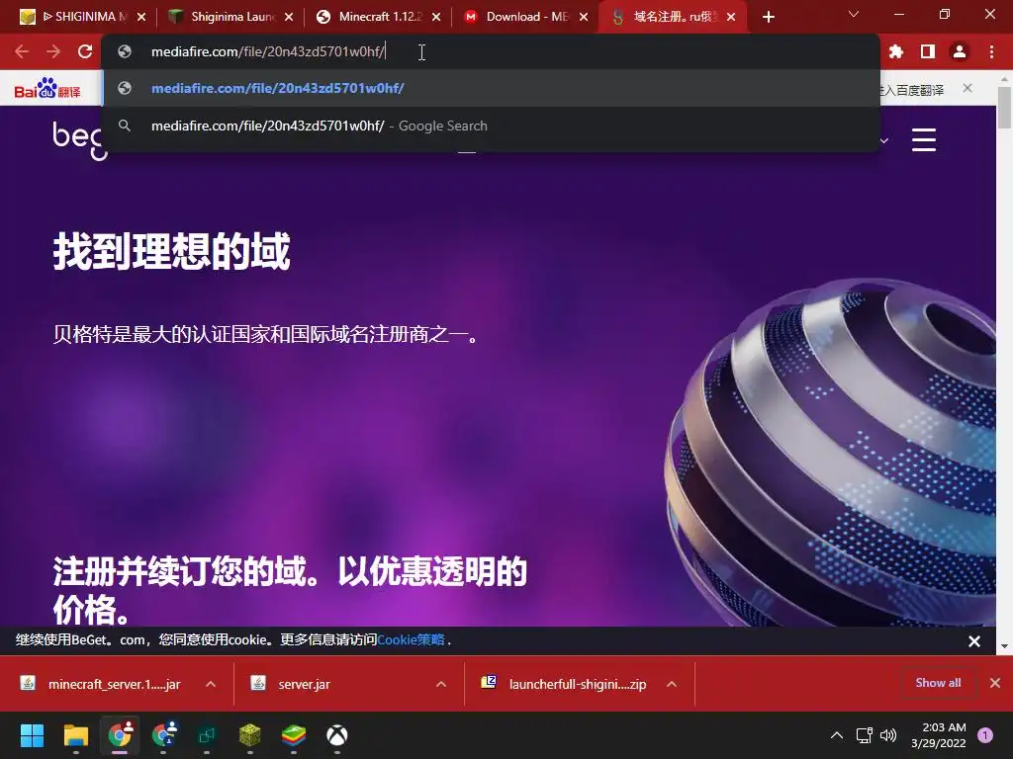
Task: Open the Cookie策略 link
Action: tap(411, 639)
